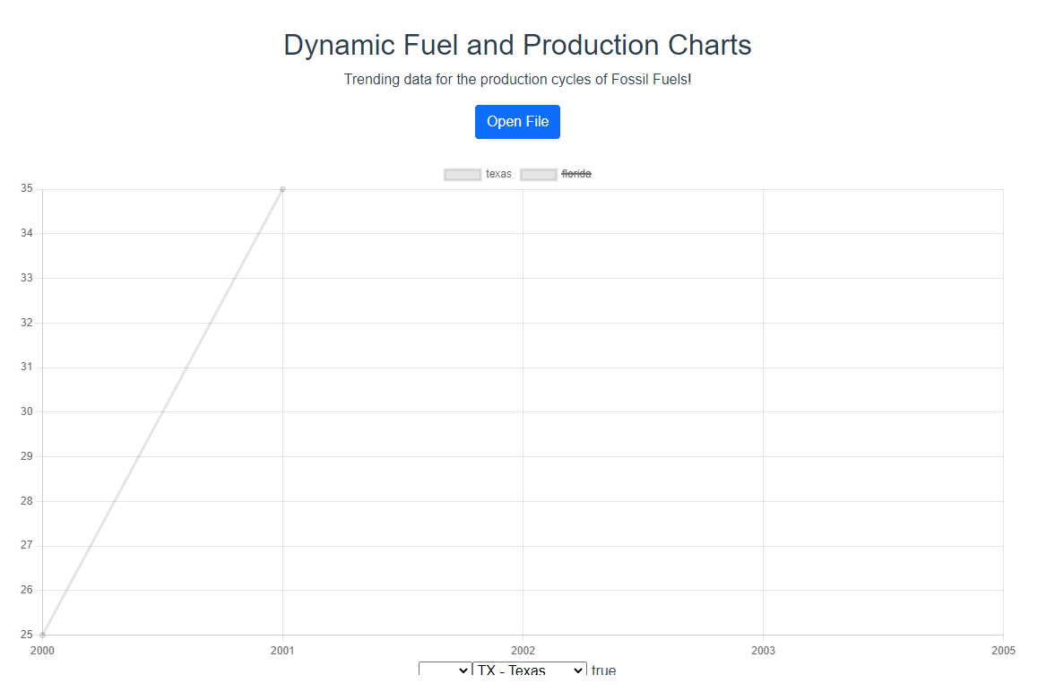This screenshot has height=692, width=1038.
Task: Click the texas legend color box
Action: 463,174
